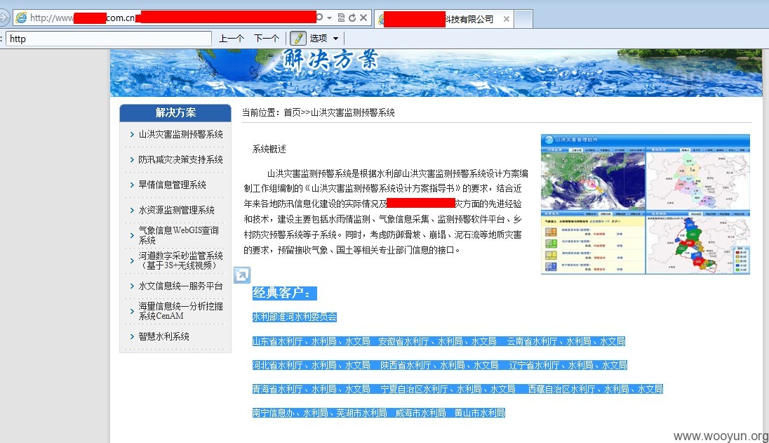Open the 选项 find options dropdown

pos(324,39)
